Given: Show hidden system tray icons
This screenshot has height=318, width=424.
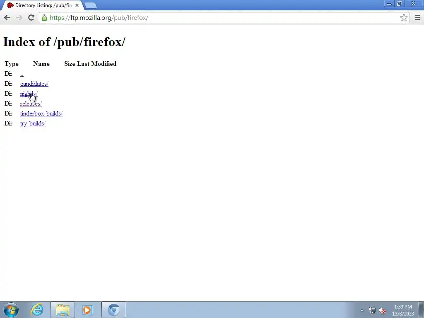Looking at the screenshot, I should (362, 310).
